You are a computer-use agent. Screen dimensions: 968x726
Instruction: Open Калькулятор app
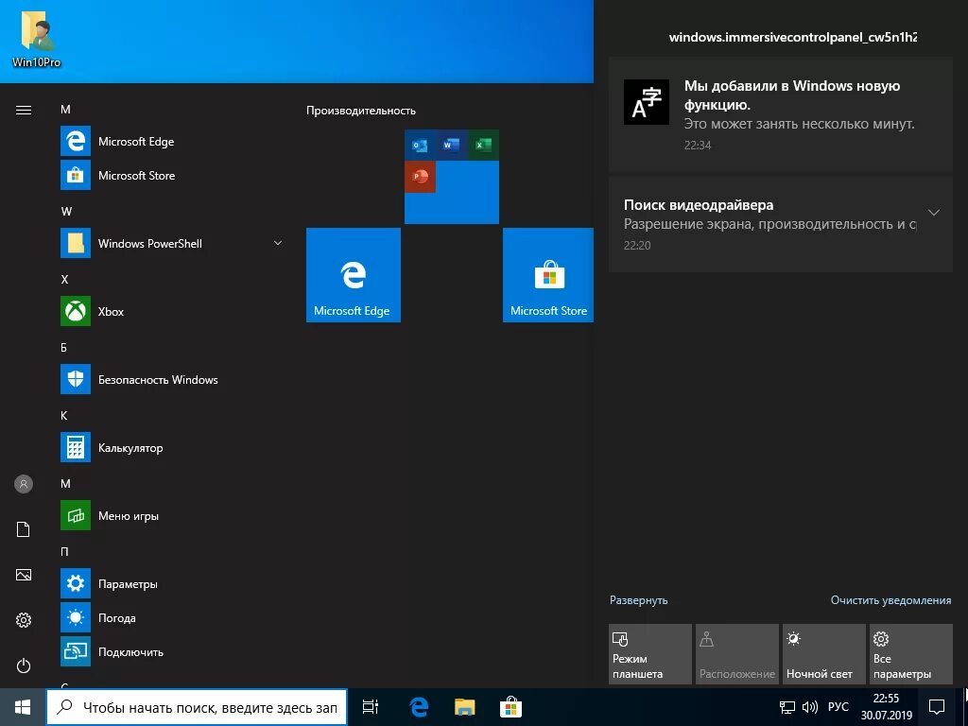coord(172,447)
